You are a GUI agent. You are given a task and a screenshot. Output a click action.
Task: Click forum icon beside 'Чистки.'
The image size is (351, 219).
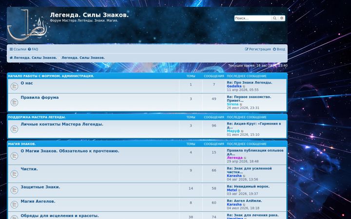[x=14, y=174]
